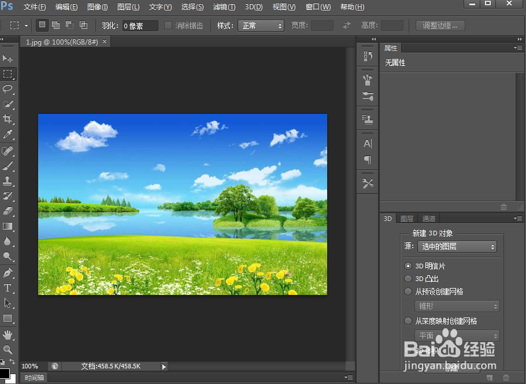Open the File menu
The width and height of the screenshot is (526, 384).
coord(35,7)
